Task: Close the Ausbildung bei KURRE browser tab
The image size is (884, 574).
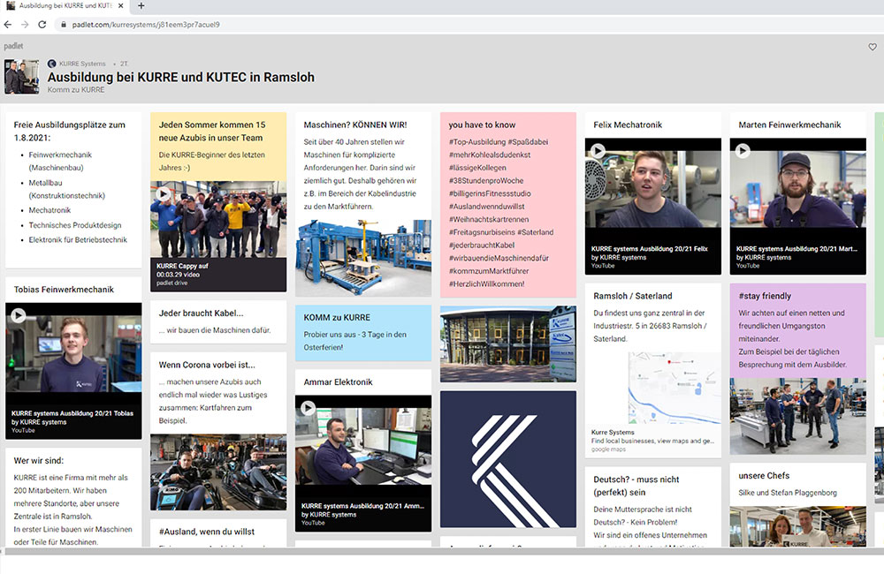Action: click(x=120, y=5)
